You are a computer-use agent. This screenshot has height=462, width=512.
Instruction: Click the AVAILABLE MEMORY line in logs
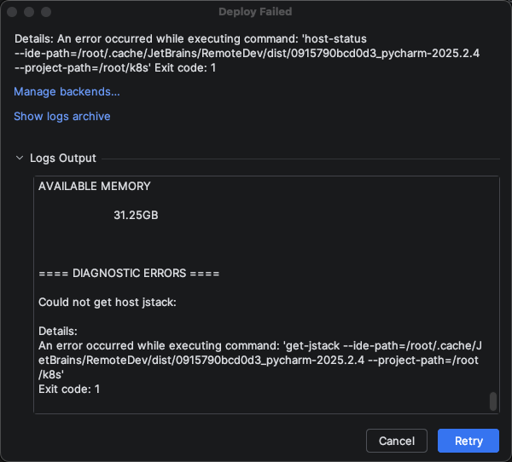pos(95,186)
